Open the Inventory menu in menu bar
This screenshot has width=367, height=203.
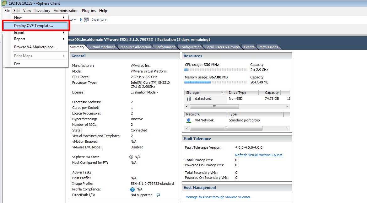pos(42,11)
